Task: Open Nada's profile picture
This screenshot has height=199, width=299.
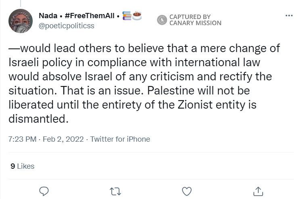Action: click(20, 20)
